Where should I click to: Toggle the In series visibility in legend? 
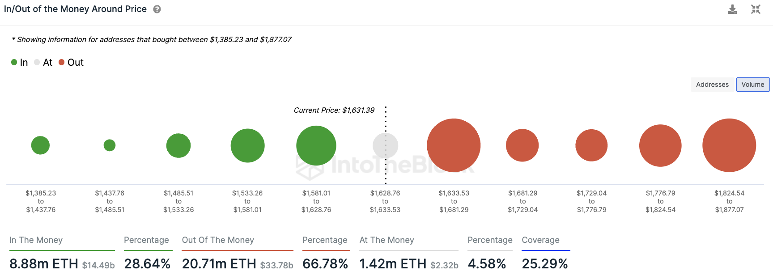pos(20,62)
